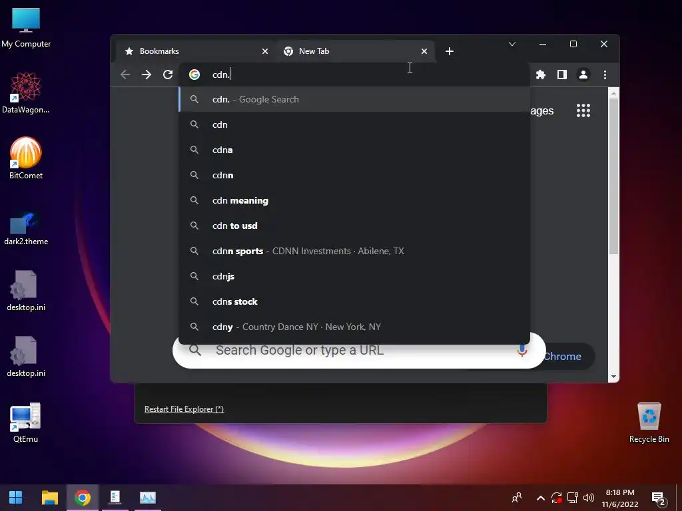Select the DataWagon desktop shortcut
Viewport: 682px width, 511px height.
click(x=26, y=92)
